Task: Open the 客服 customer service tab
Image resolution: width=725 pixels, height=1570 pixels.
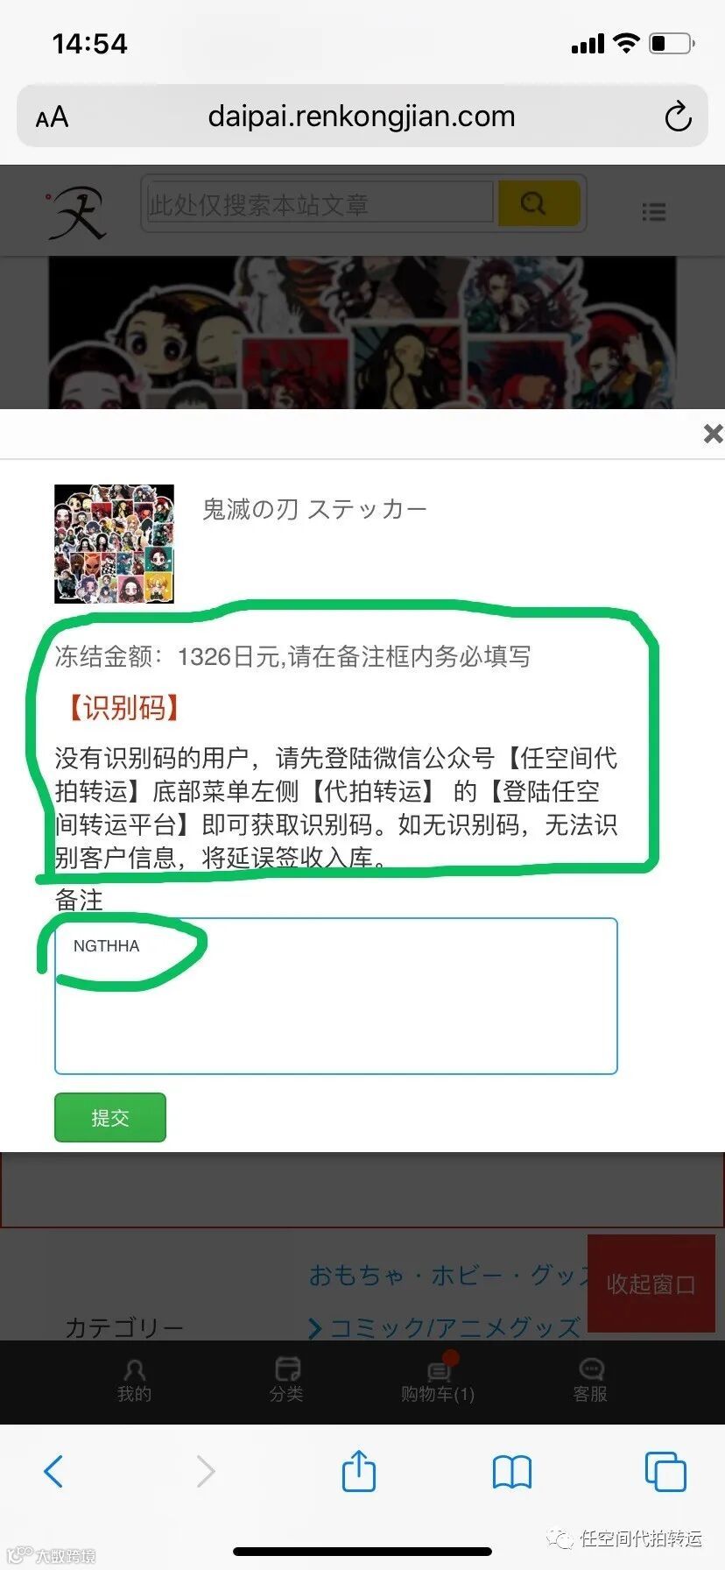Action: pos(590,1382)
